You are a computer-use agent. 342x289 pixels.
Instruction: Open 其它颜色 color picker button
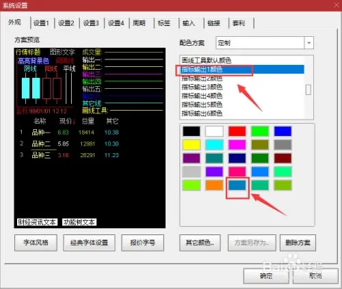[200, 243]
